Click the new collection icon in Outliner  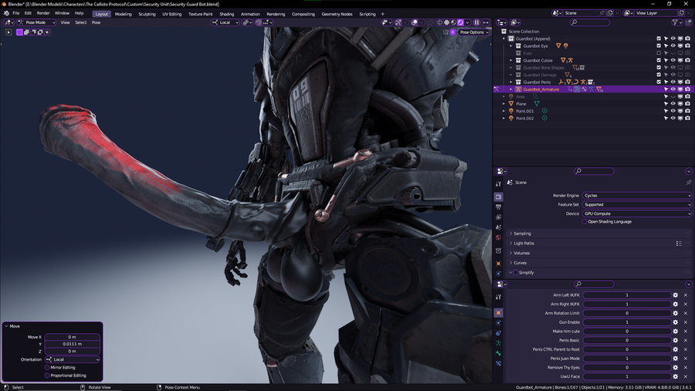(687, 22)
